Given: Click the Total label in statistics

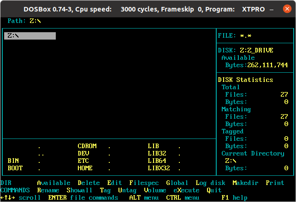Looking at the screenshot, I should [231, 87].
